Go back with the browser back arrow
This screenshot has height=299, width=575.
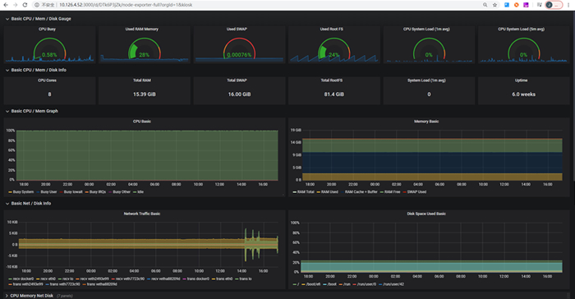pyautogui.click(x=6, y=5)
